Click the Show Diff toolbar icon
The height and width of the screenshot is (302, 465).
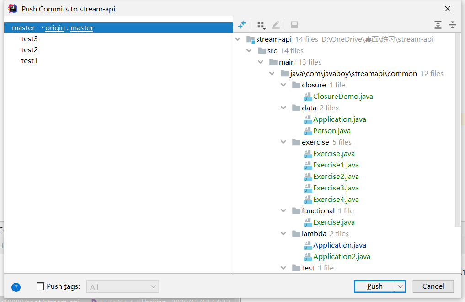pos(242,25)
